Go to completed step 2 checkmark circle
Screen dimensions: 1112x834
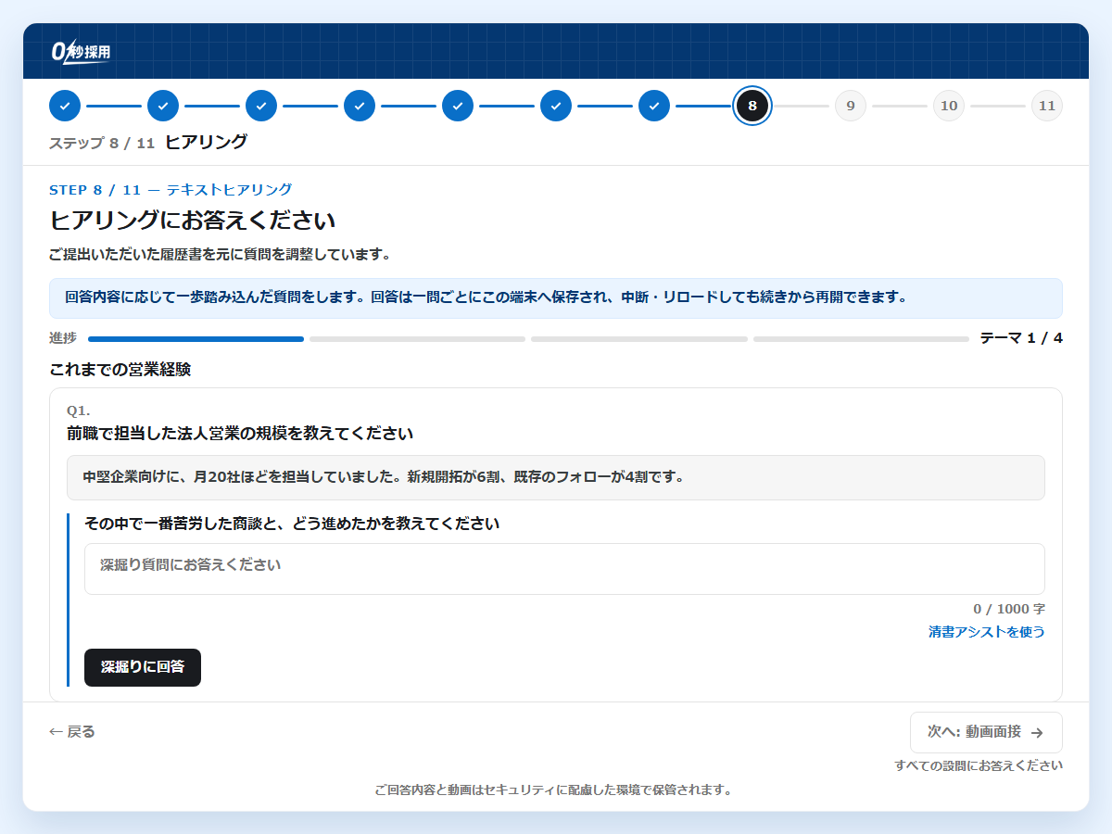coord(163,106)
